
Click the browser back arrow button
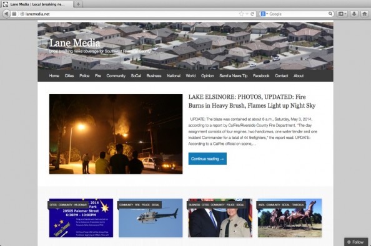(6, 14)
